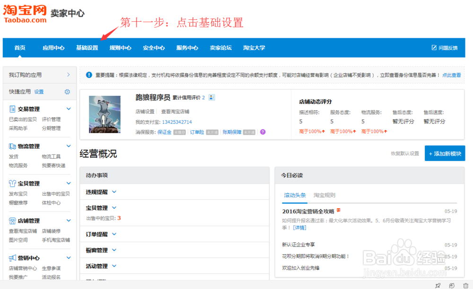Click the rocket icon at the bottom
Screen dimensions: 473x289
pyautogui.click(x=438, y=285)
